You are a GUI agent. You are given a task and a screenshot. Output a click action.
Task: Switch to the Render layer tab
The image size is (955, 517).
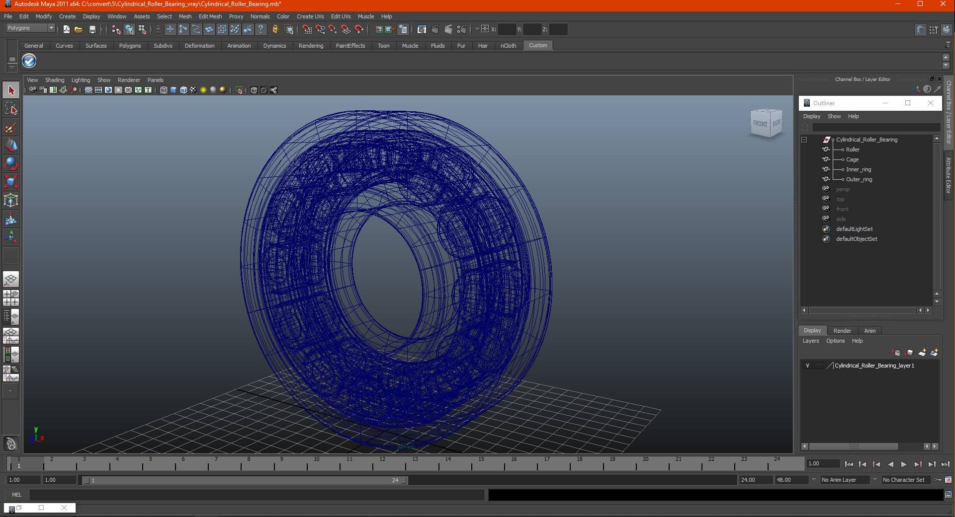pyautogui.click(x=842, y=331)
